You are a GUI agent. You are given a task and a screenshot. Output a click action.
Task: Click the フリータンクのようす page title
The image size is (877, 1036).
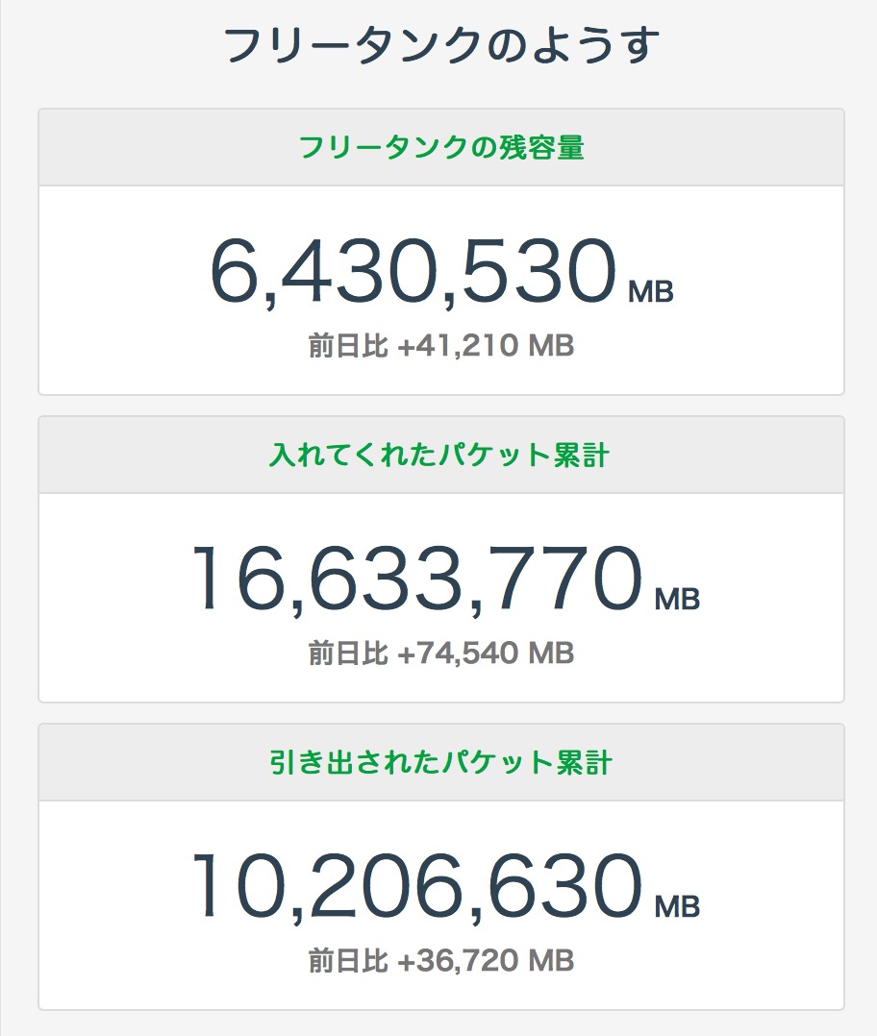pyautogui.click(x=441, y=45)
